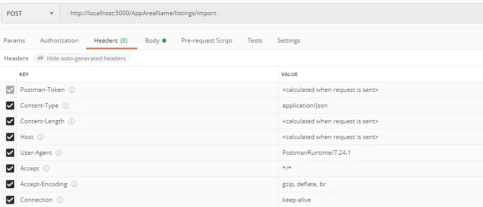This screenshot has width=483, height=207.
Task: Disable the User-Agent header checkbox
Action: [x=10, y=153]
